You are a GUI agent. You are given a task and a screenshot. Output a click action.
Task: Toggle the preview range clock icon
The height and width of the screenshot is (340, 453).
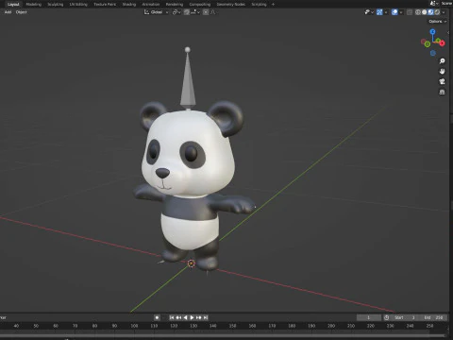387,317
